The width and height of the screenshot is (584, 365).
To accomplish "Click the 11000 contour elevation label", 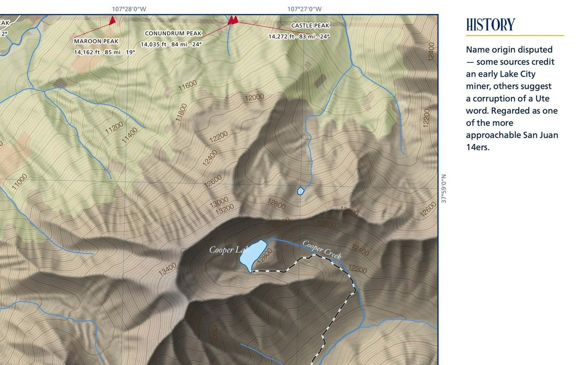I will 19,182.
